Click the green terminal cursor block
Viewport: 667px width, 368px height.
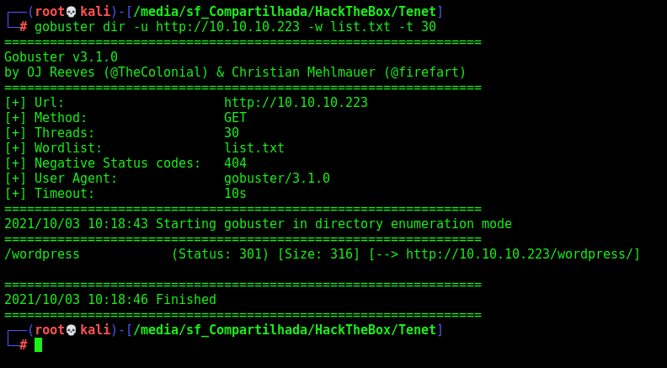(38, 344)
